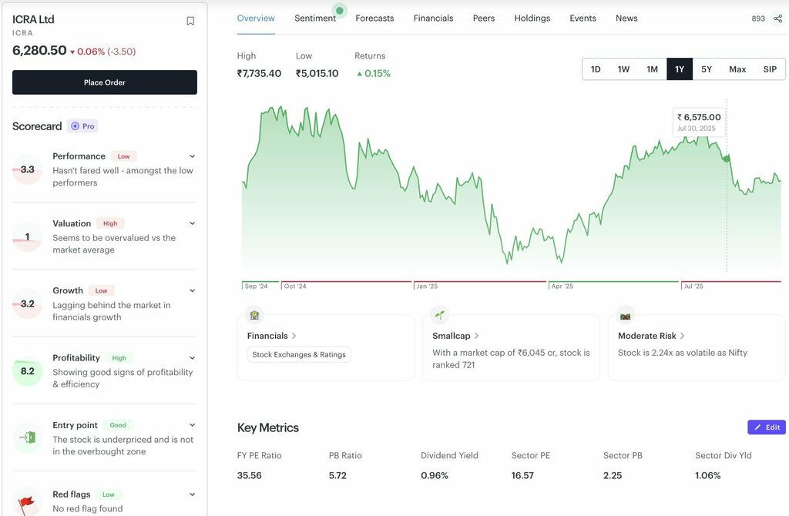Viewport: 789px width, 516px height.
Task: Expand the Valuation scorecard section
Action: point(192,223)
